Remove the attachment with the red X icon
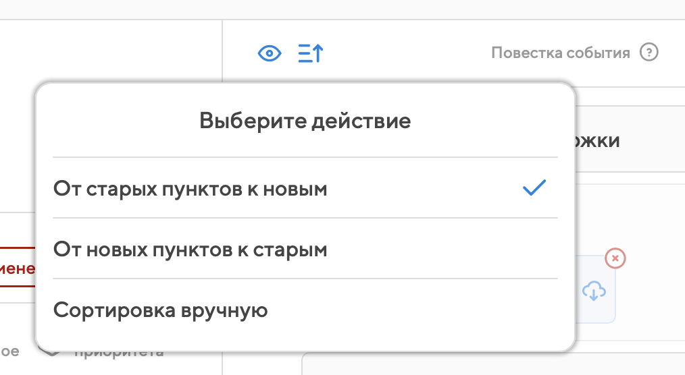The width and height of the screenshot is (685, 375). [x=615, y=258]
